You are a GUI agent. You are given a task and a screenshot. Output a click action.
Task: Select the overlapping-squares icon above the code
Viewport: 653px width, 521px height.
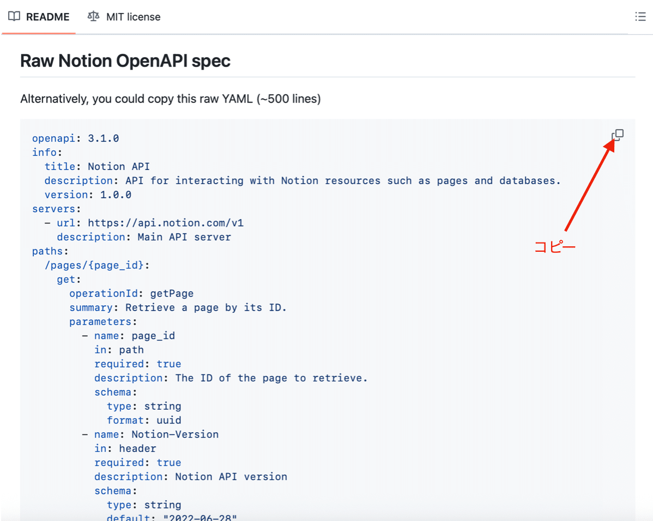coord(618,135)
